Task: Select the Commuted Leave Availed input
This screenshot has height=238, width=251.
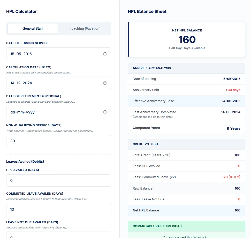Action: (58, 209)
